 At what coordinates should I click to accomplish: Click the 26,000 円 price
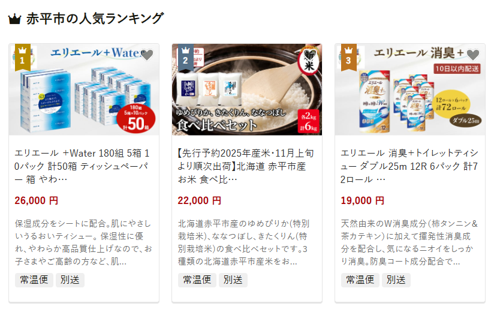[36, 200]
